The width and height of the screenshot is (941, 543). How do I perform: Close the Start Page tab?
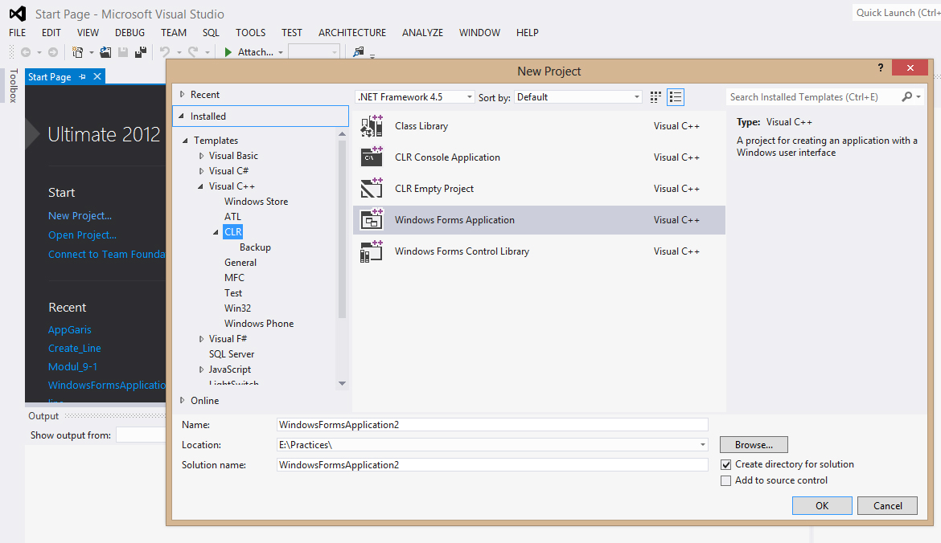tap(97, 77)
